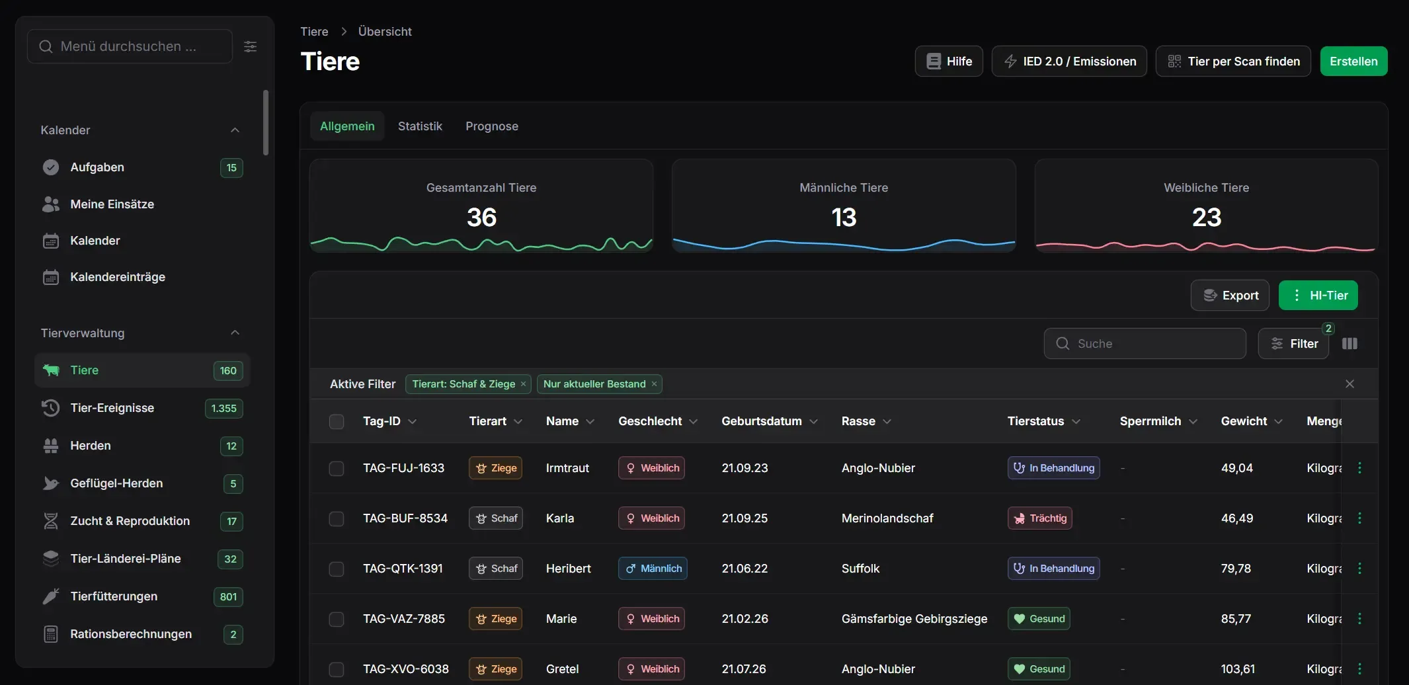Collapse the Kalender sidebar section

click(x=235, y=130)
